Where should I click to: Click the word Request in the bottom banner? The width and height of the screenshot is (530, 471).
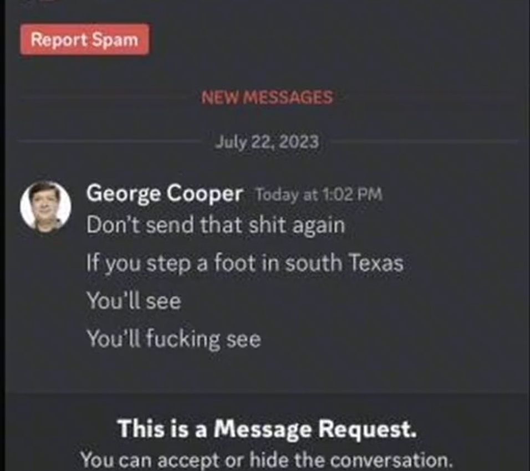(x=368, y=429)
